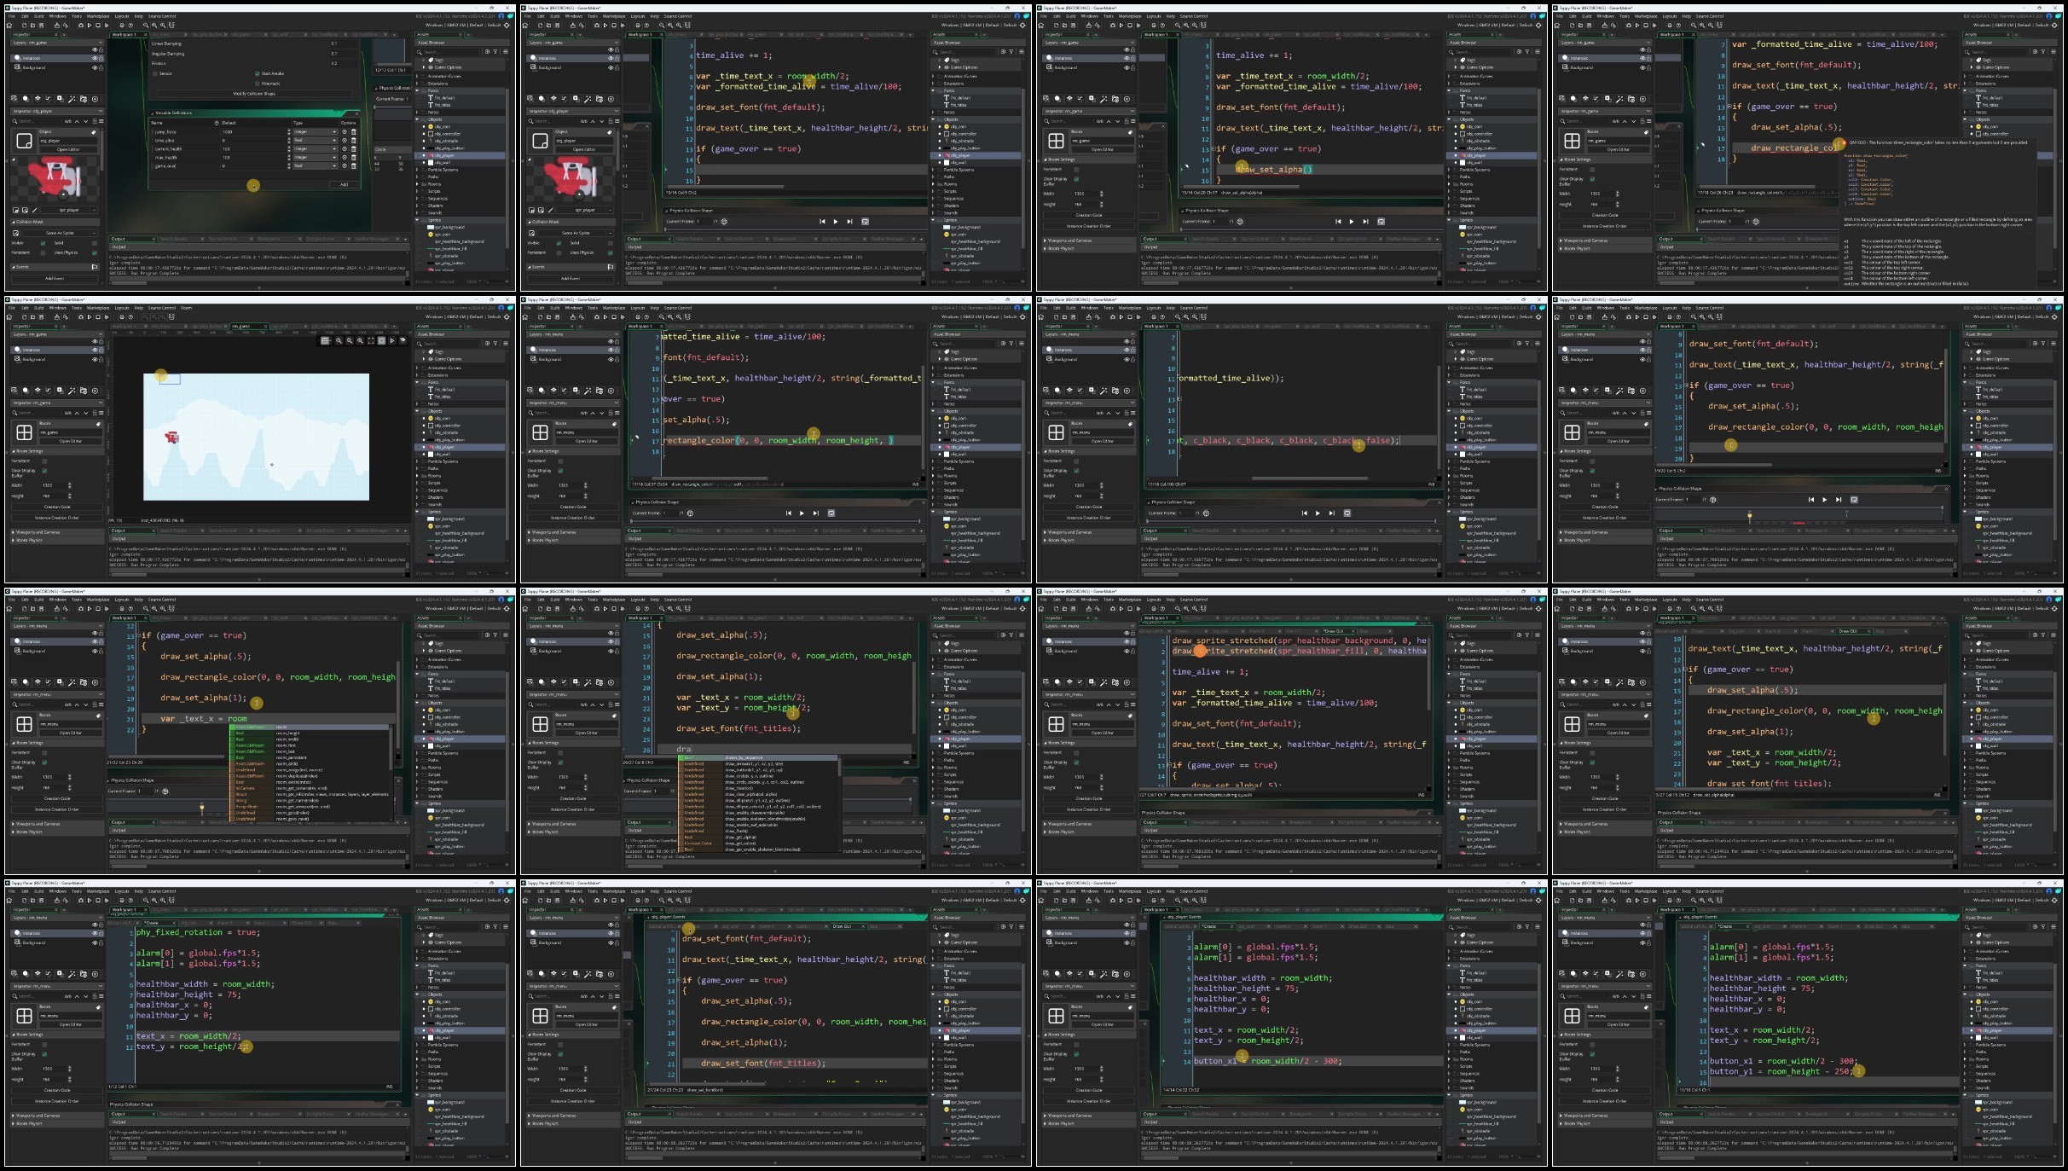Click zoom out icon in room editor toolbar
Viewport: 2068px width, 1171px height.
[x=339, y=340]
